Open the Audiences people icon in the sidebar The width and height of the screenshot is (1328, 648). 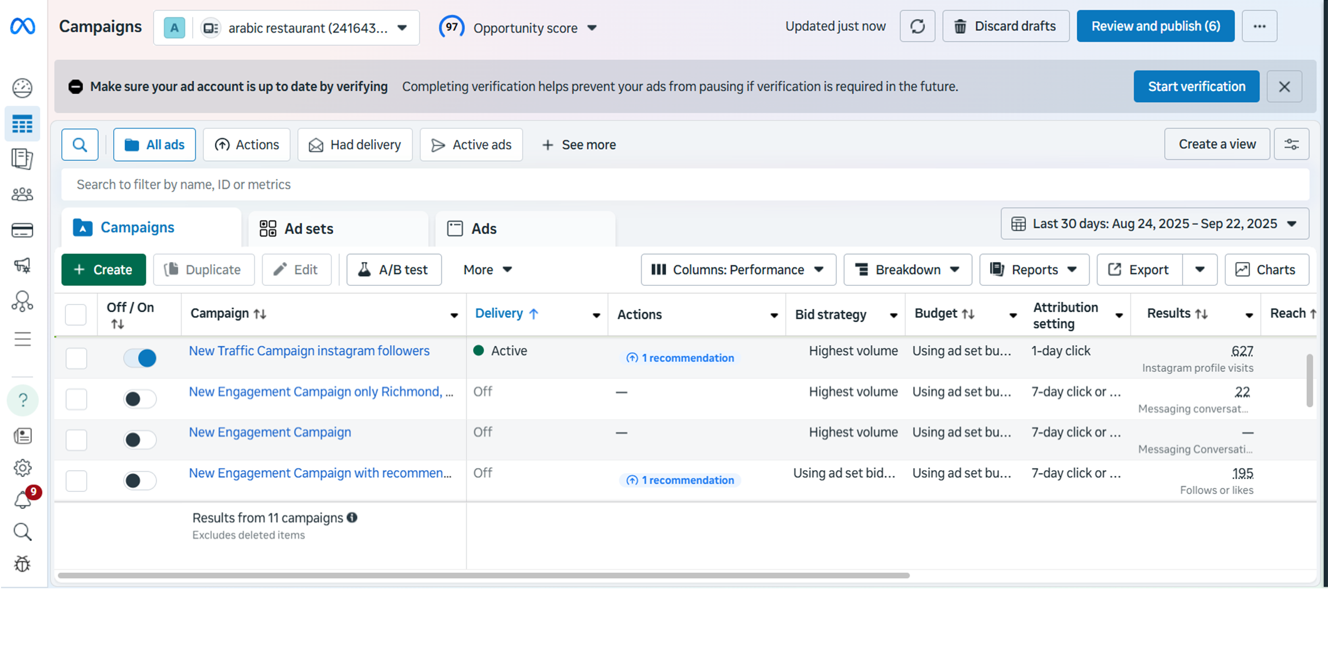[22, 195]
